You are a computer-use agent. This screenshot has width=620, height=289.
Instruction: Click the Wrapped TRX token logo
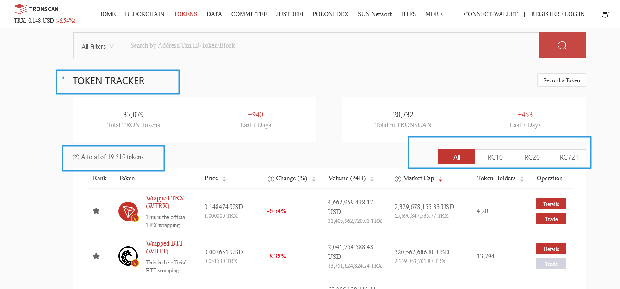pos(128,212)
